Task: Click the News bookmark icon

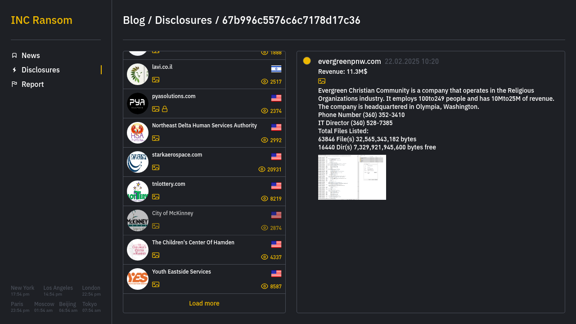Action: [14, 55]
